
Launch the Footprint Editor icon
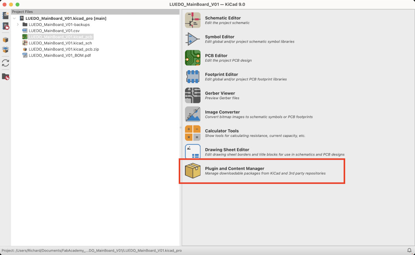coord(193,77)
